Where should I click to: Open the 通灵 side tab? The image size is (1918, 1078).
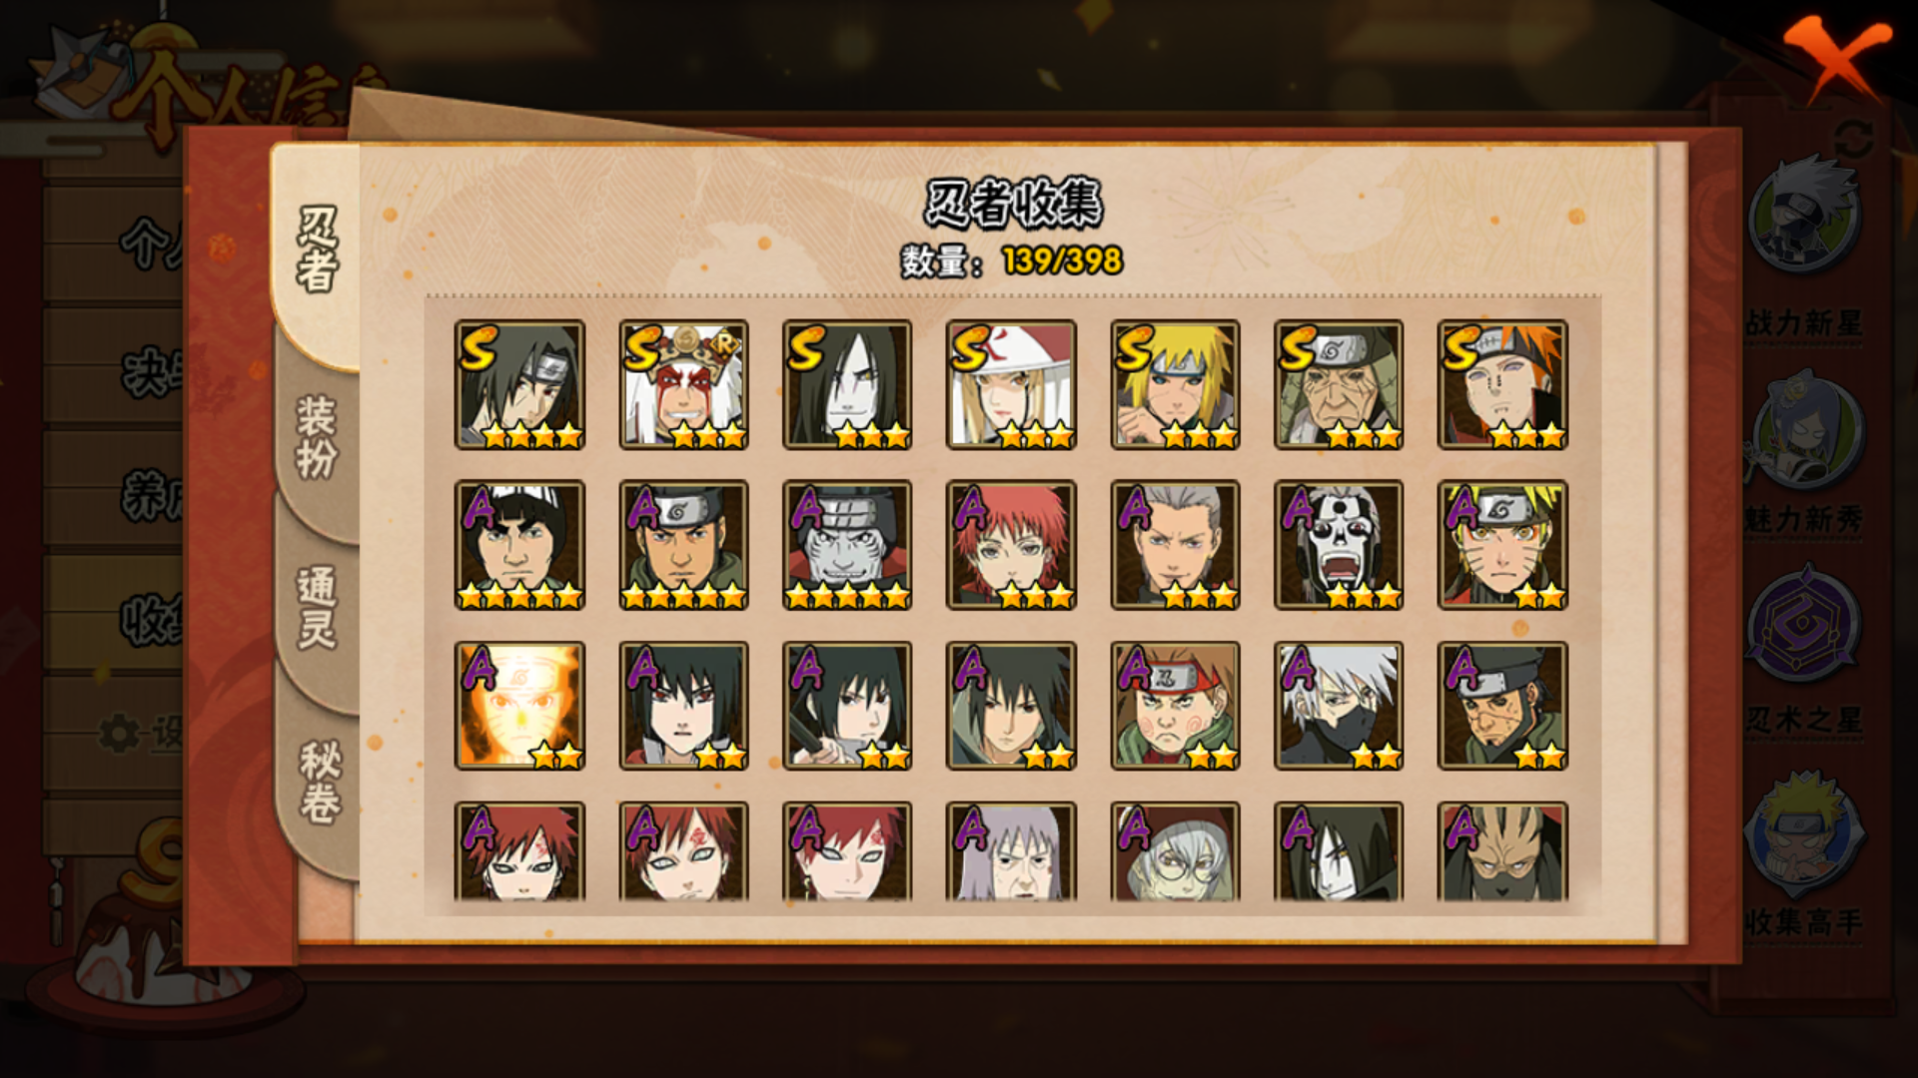(316, 607)
